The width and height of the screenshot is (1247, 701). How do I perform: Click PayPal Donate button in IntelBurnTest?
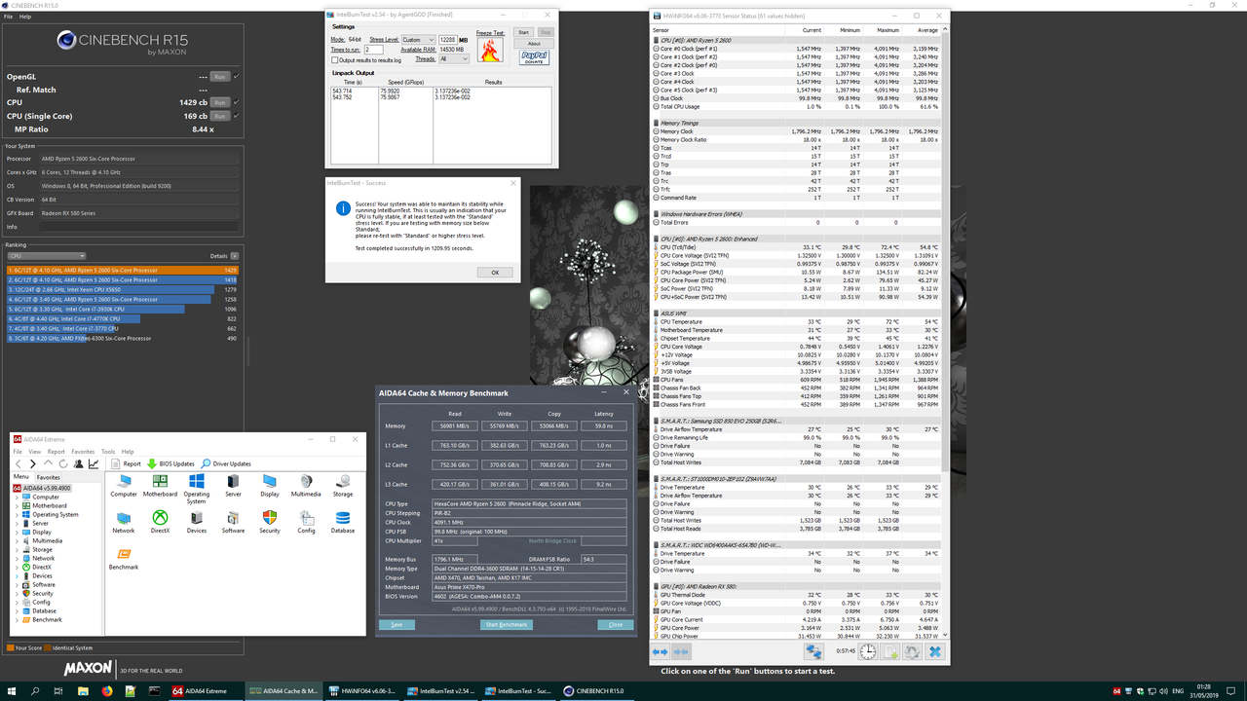534,57
